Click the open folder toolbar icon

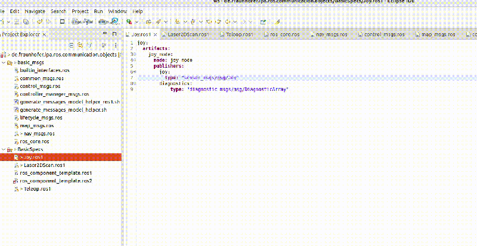coord(148,22)
